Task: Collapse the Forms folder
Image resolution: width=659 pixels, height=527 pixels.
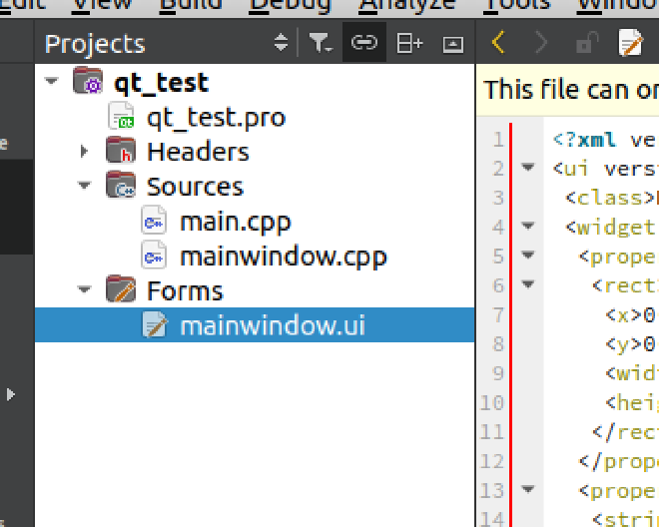Action: point(86,290)
